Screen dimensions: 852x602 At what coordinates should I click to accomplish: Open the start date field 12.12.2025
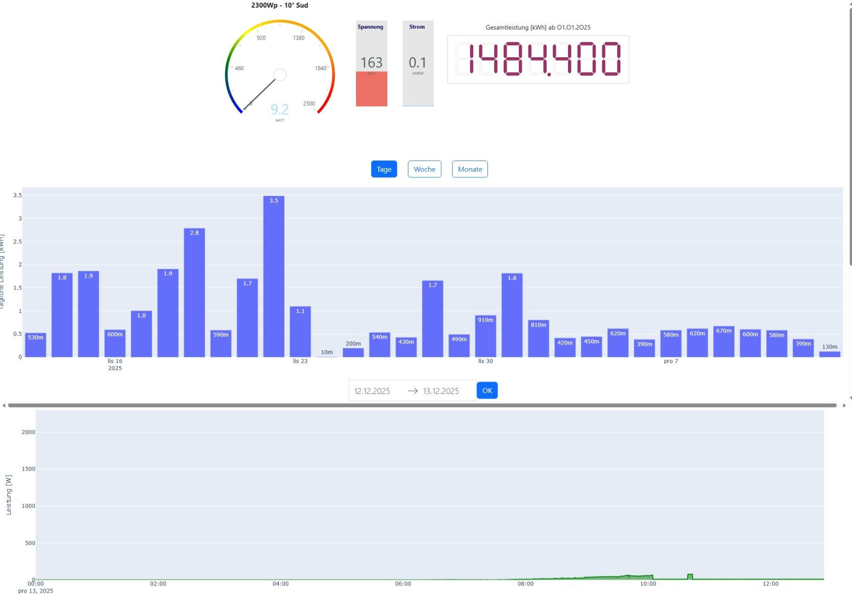coord(372,391)
